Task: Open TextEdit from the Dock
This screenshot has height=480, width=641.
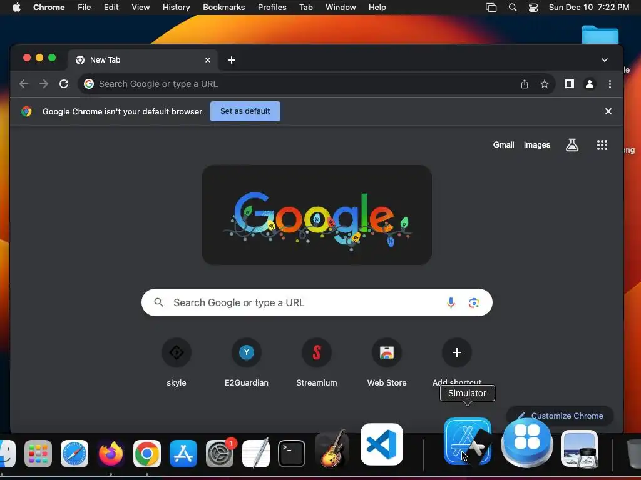Action: click(x=256, y=454)
